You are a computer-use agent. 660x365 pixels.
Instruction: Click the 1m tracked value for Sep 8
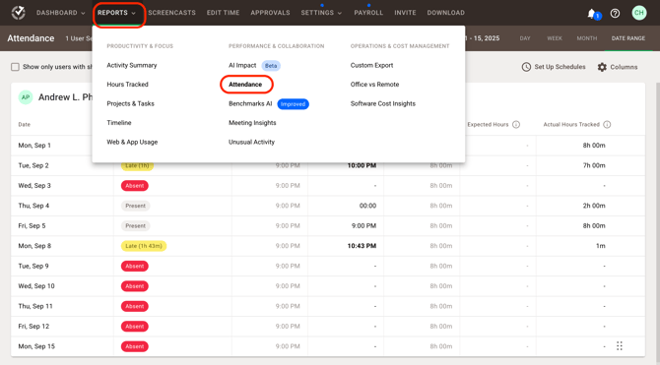601,246
